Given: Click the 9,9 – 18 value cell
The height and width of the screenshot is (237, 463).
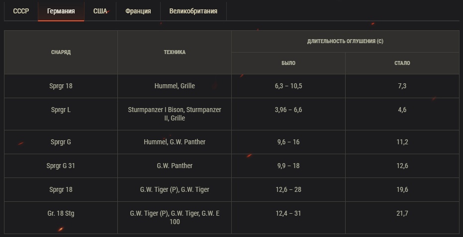Looking at the screenshot, I should 288,166.
